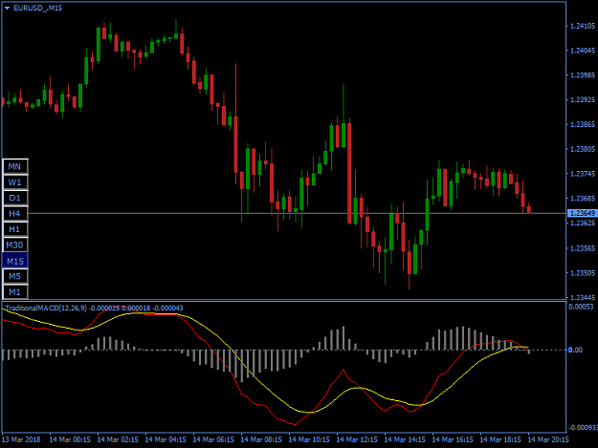The image size is (598, 448).
Task: Click the EURUSD_,M15 chart title
Action: coord(37,8)
